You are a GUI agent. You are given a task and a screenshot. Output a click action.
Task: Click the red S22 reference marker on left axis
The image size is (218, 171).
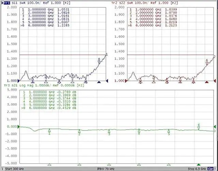point(126,81)
